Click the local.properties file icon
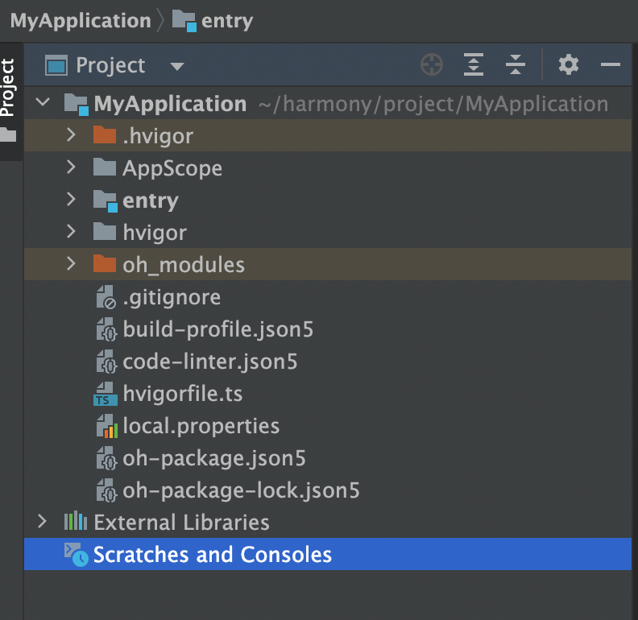 tap(107, 426)
